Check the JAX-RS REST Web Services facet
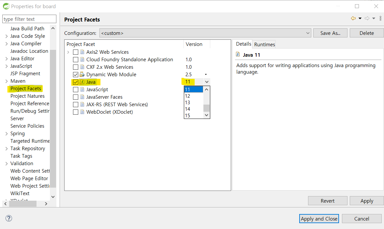Image resolution: width=384 pixels, height=229 pixels. (76, 105)
